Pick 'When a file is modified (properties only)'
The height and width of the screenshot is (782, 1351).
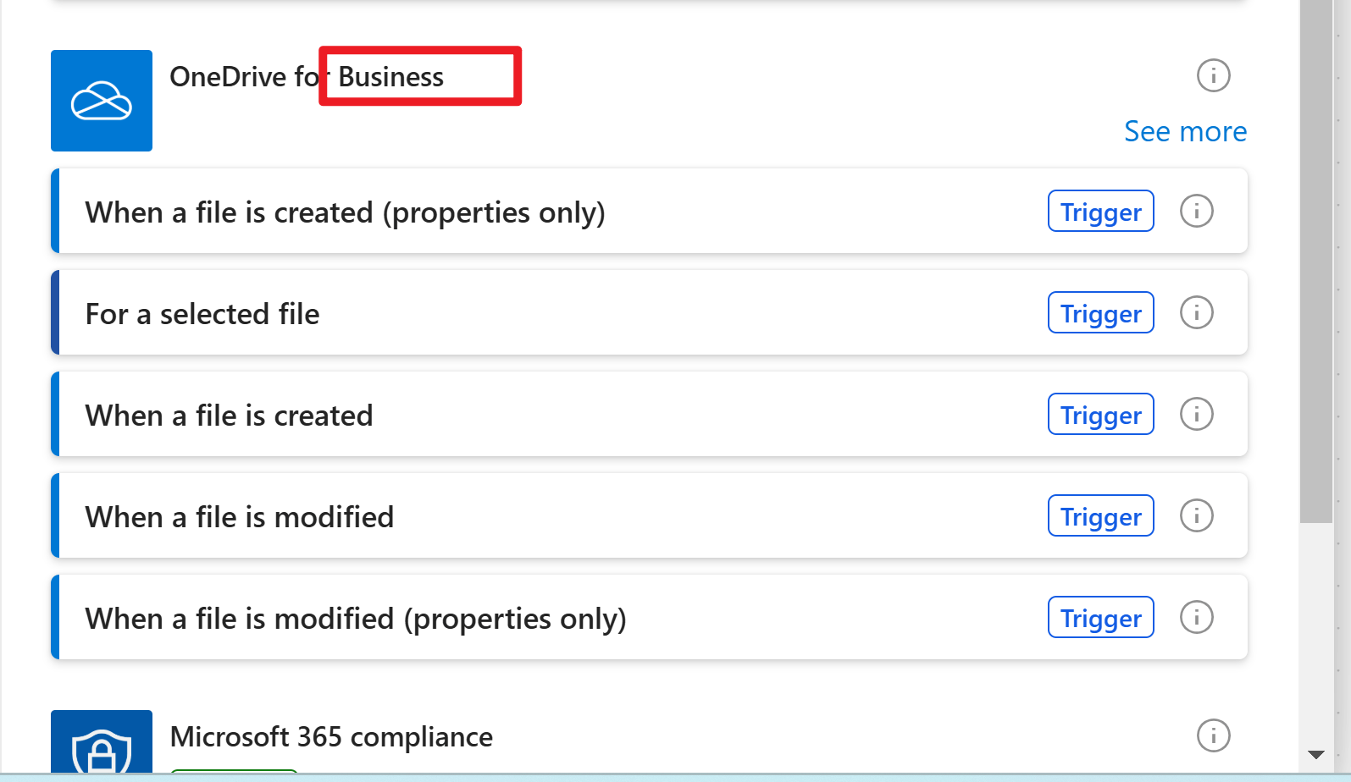(649, 617)
